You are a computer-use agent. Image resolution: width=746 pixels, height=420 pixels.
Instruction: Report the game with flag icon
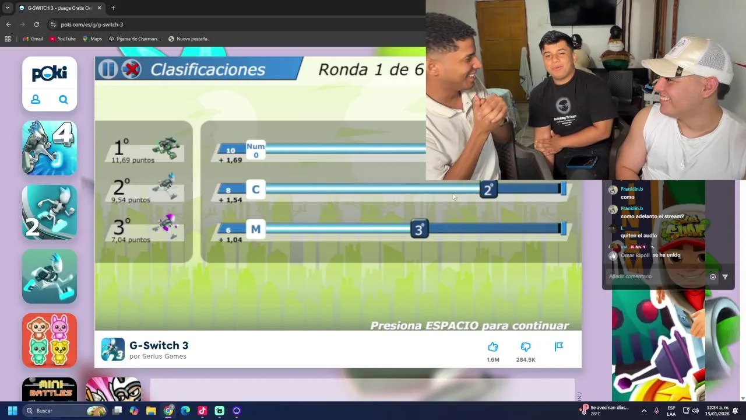pyautogui.click(x=559, y=346)
